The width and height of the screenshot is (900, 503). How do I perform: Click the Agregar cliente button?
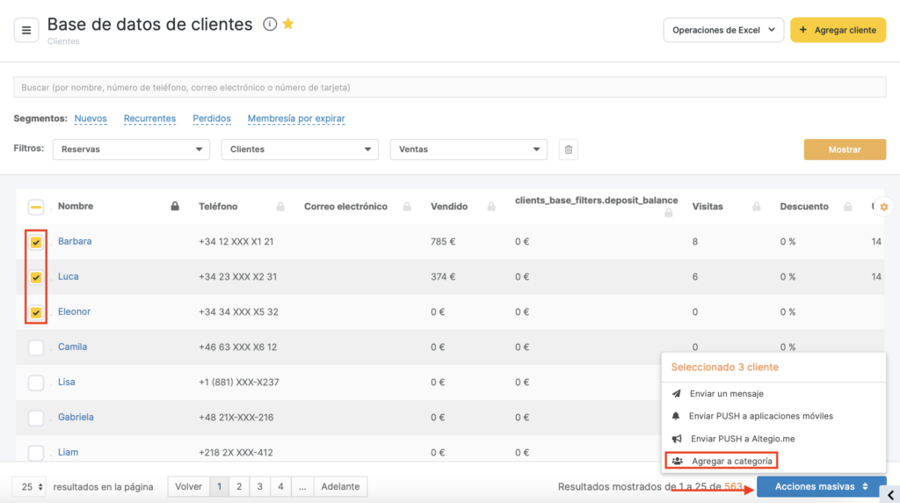[838, 30]
